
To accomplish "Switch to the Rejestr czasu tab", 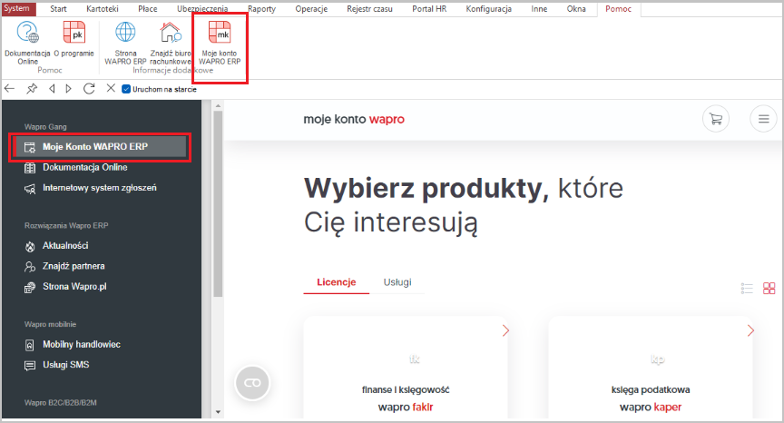I will (369, 9).
